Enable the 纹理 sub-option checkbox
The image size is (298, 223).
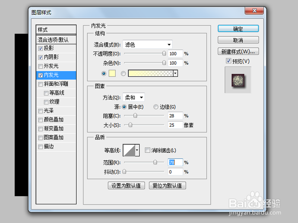(x=46, y=102)
